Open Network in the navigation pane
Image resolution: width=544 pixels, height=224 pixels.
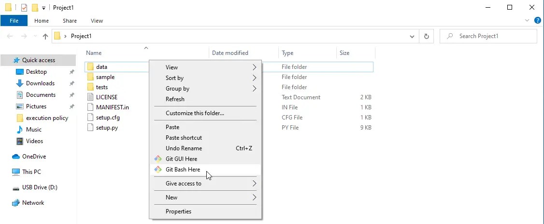[33, 203]
